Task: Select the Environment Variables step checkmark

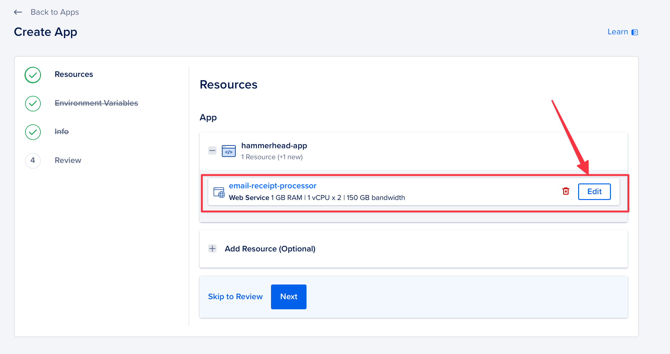Action: pos(33,104)
